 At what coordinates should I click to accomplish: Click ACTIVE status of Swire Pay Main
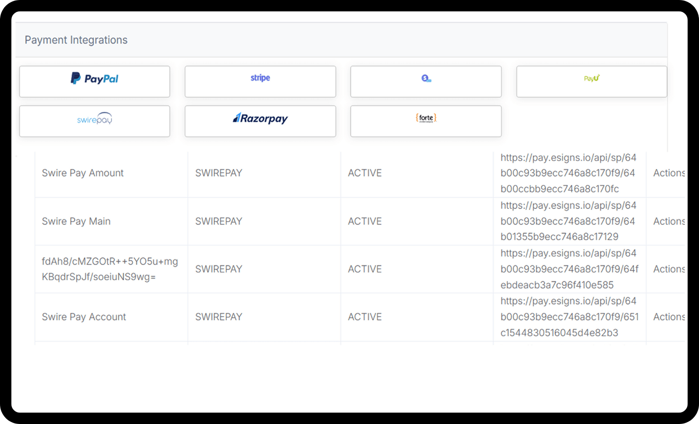(x=365, y=221)
